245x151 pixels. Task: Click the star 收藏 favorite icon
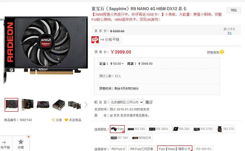(21, 142)
